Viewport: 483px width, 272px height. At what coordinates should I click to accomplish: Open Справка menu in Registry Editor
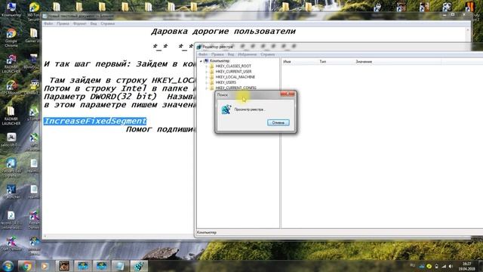click(268, 54)
